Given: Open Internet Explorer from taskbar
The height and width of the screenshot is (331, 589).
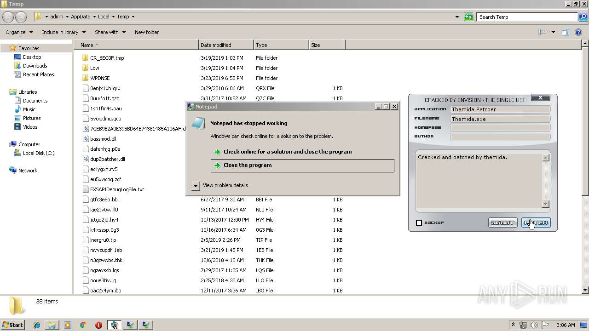Looking at the screenshot, I should coord(37,325).
